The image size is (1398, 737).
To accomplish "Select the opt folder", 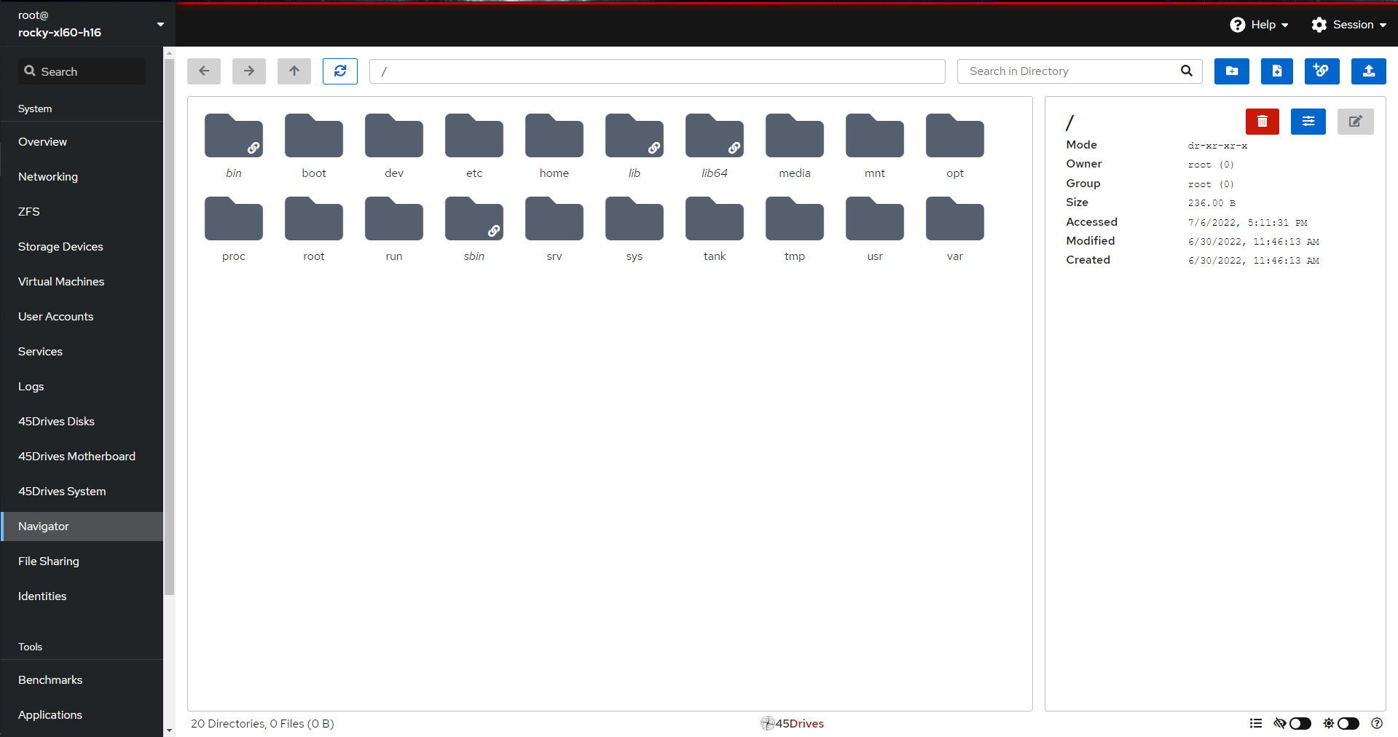I will [955, 146].
